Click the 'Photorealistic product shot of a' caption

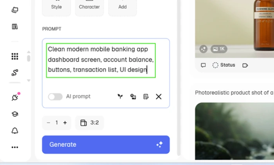pos(234,92)
